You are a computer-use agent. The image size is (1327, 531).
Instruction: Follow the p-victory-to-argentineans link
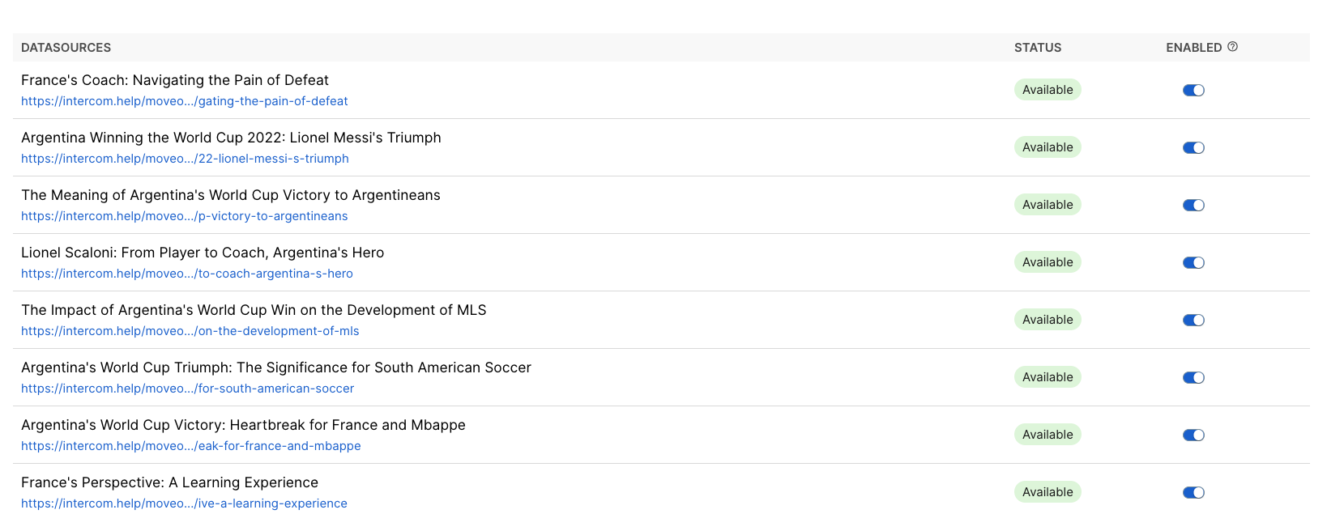[184, 216]
